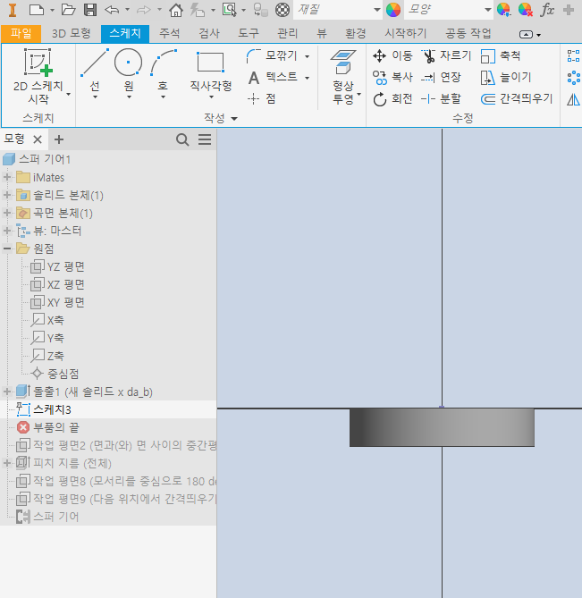This screenshot has height=598, width=582.
Task: Select the 스퍼 기어 tree item at bottom
Action: (47, 517)
